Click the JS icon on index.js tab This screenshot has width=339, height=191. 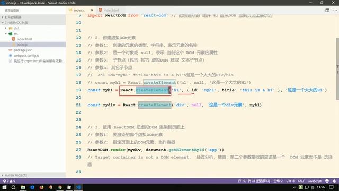point(70,10)
